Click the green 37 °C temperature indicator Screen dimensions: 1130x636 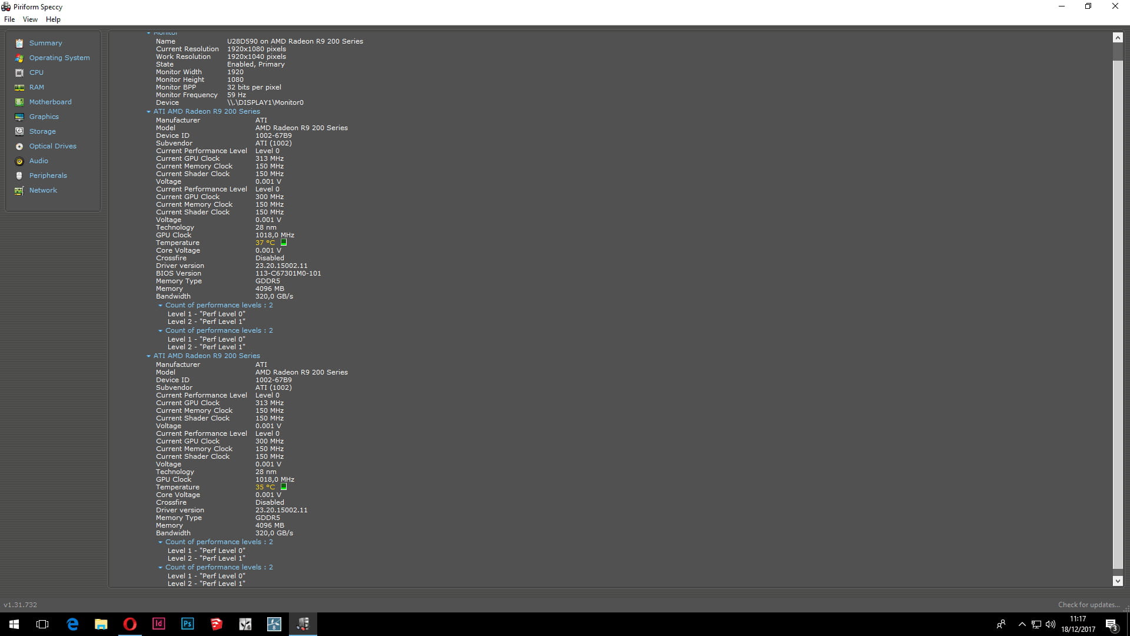[x=284, y=242]
